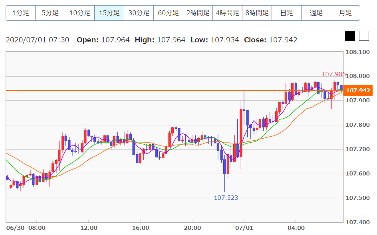The width and height of the screenshot is (377, 235).
Task: Click the 04:00 time axis label
Action: [x=296, y=228]
